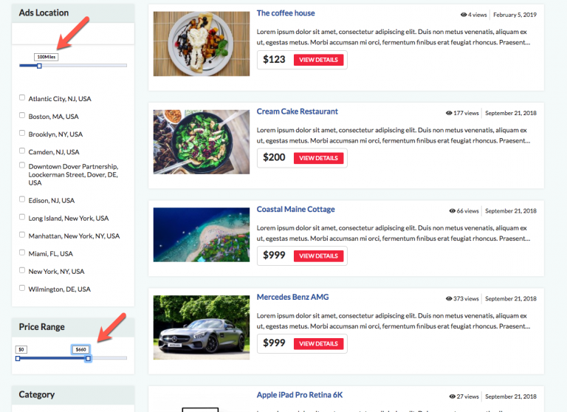This screenshot has width=567, height=412.
Task: Click View Details for Cream Cake Restaurant
Action: pyautogui.click(x=319, y=158)
